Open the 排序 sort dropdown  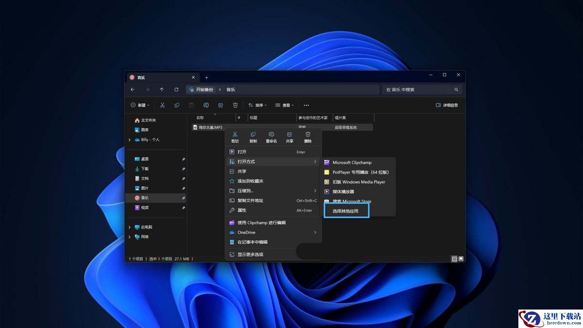[x=257, y=105]
